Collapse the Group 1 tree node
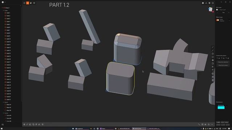 [3, 8]
